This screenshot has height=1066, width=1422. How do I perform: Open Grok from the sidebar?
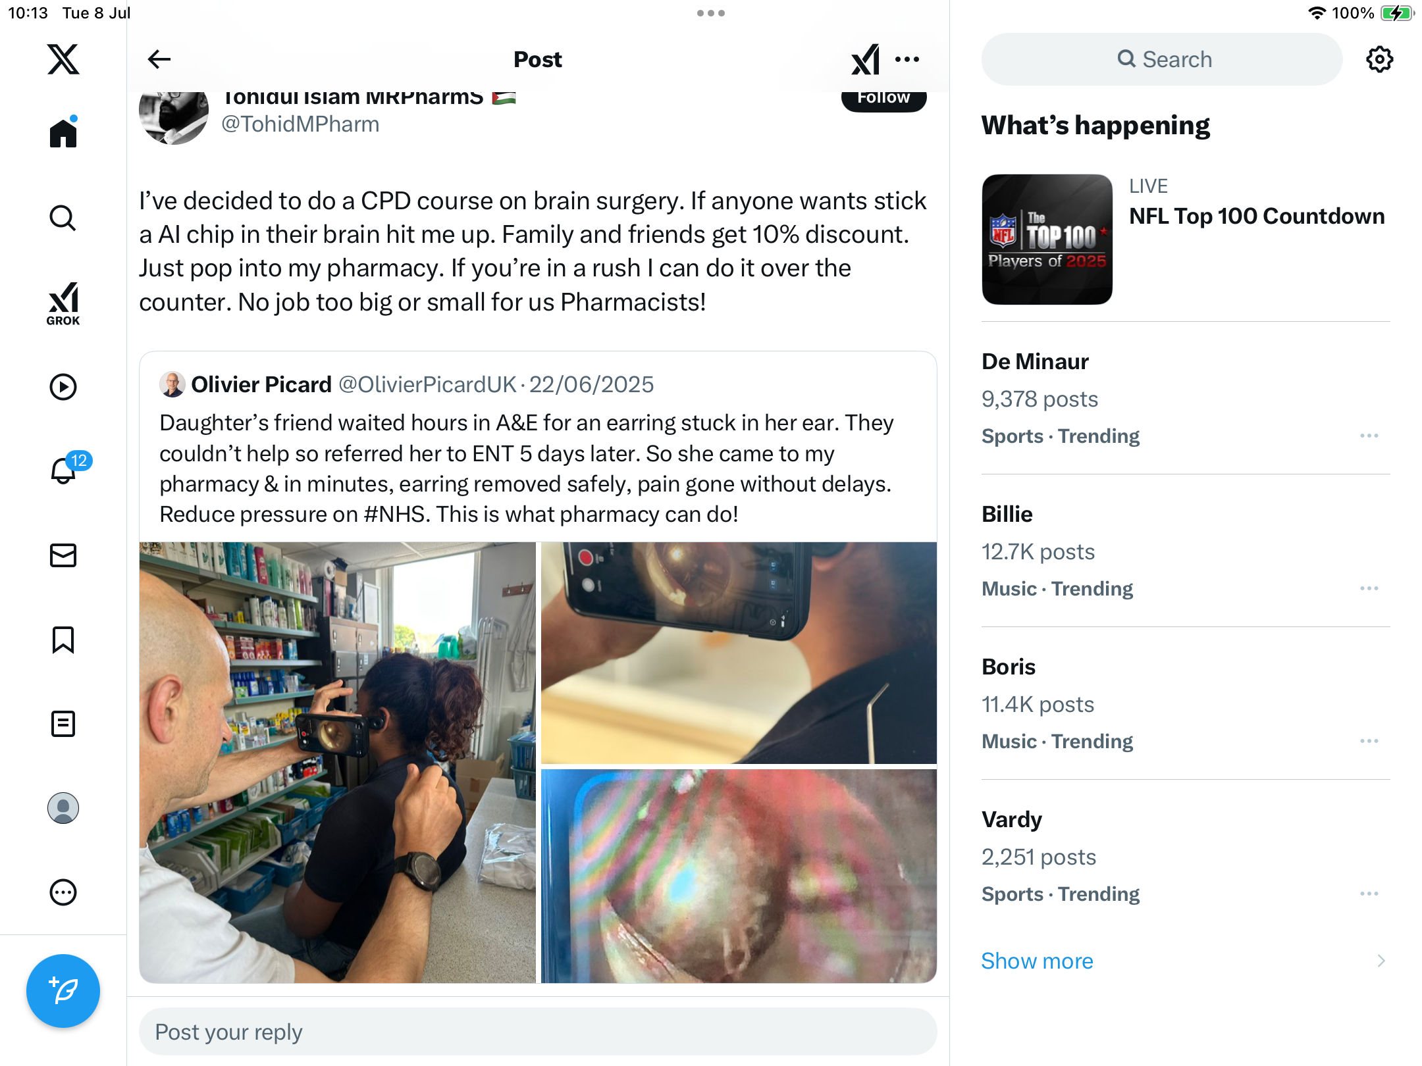(63, 304)
